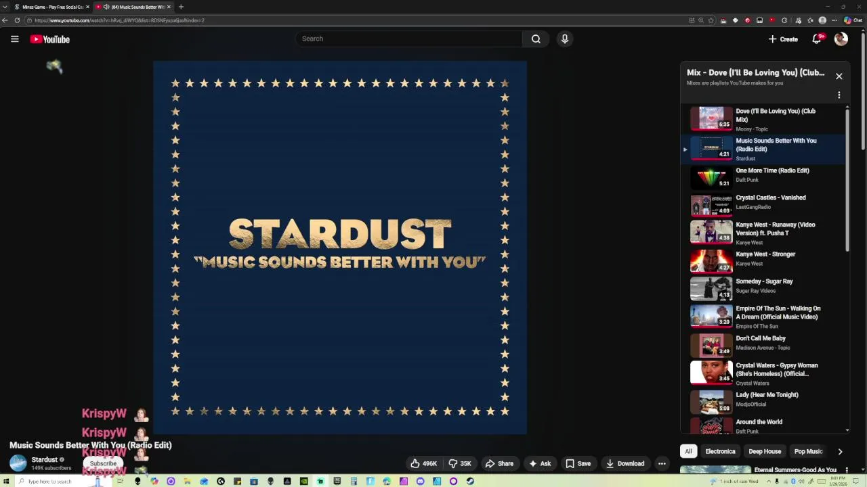Open more actions three-dot menu below video
Viewport: 867px width, 487px height.
click(662, 463)
